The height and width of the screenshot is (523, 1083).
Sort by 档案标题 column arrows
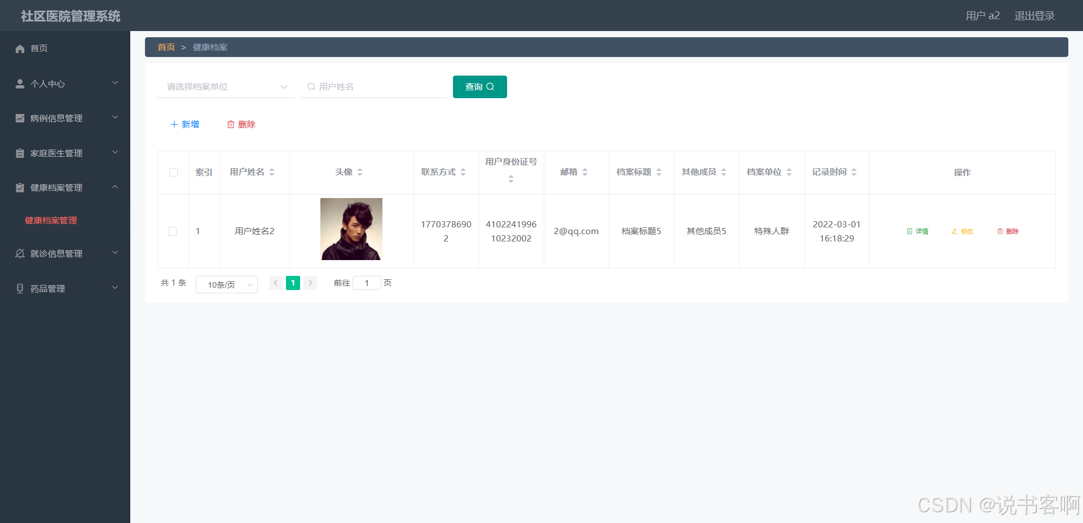tap(659, 172)
